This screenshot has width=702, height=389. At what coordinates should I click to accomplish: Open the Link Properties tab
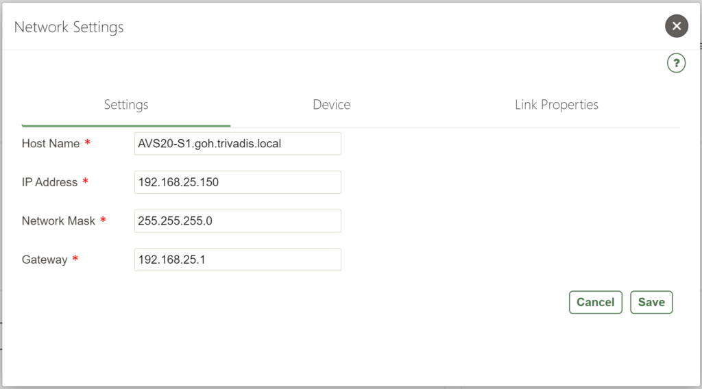point(557,105)
